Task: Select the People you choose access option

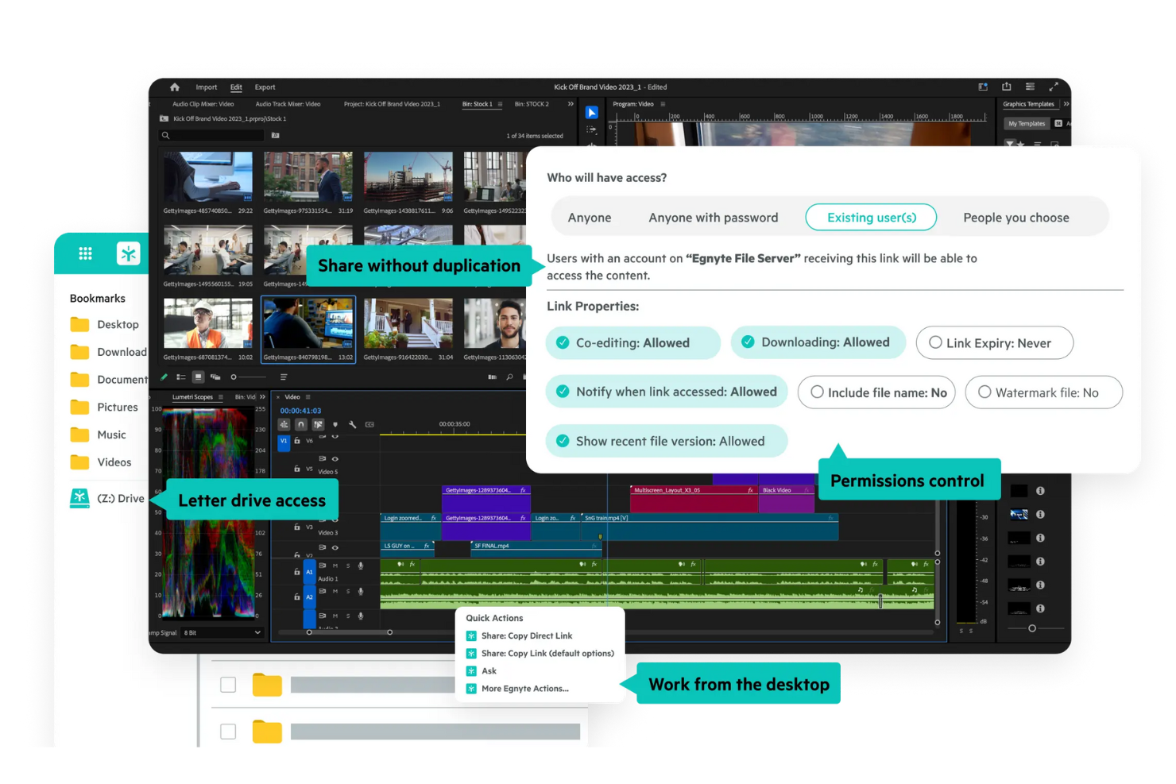Action: coord(1016,217)
